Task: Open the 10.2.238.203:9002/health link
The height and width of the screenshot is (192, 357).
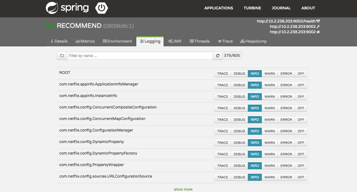Action: 286,21
